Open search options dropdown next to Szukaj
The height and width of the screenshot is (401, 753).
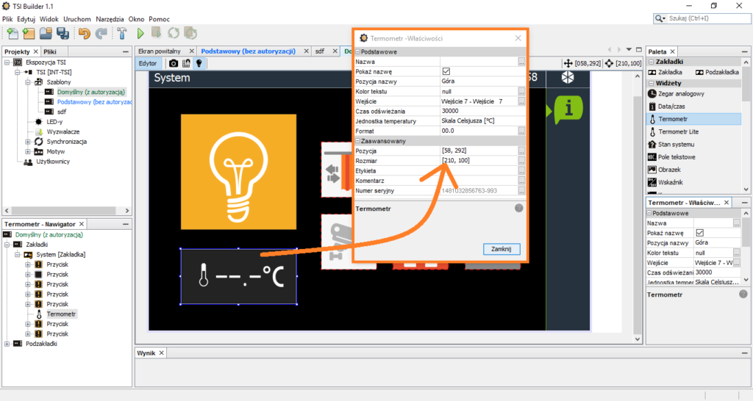(660, 18)
